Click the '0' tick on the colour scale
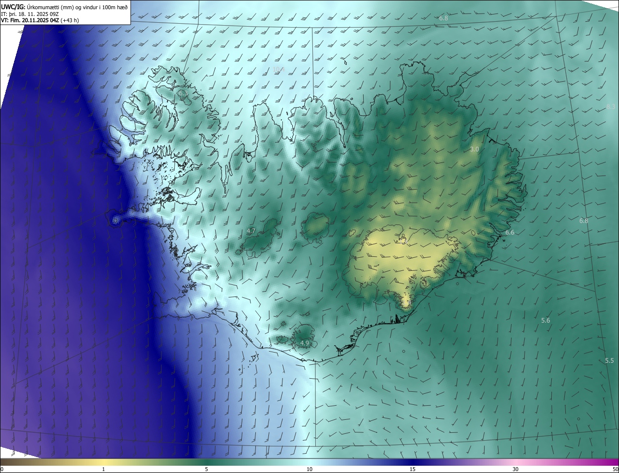The image size is (619, 473). tap(2, 470)
